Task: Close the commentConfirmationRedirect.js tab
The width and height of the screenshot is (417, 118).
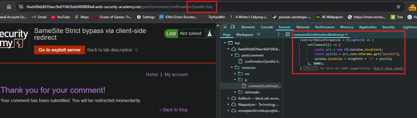Action: pyautogui.click(x=346, y=34)
